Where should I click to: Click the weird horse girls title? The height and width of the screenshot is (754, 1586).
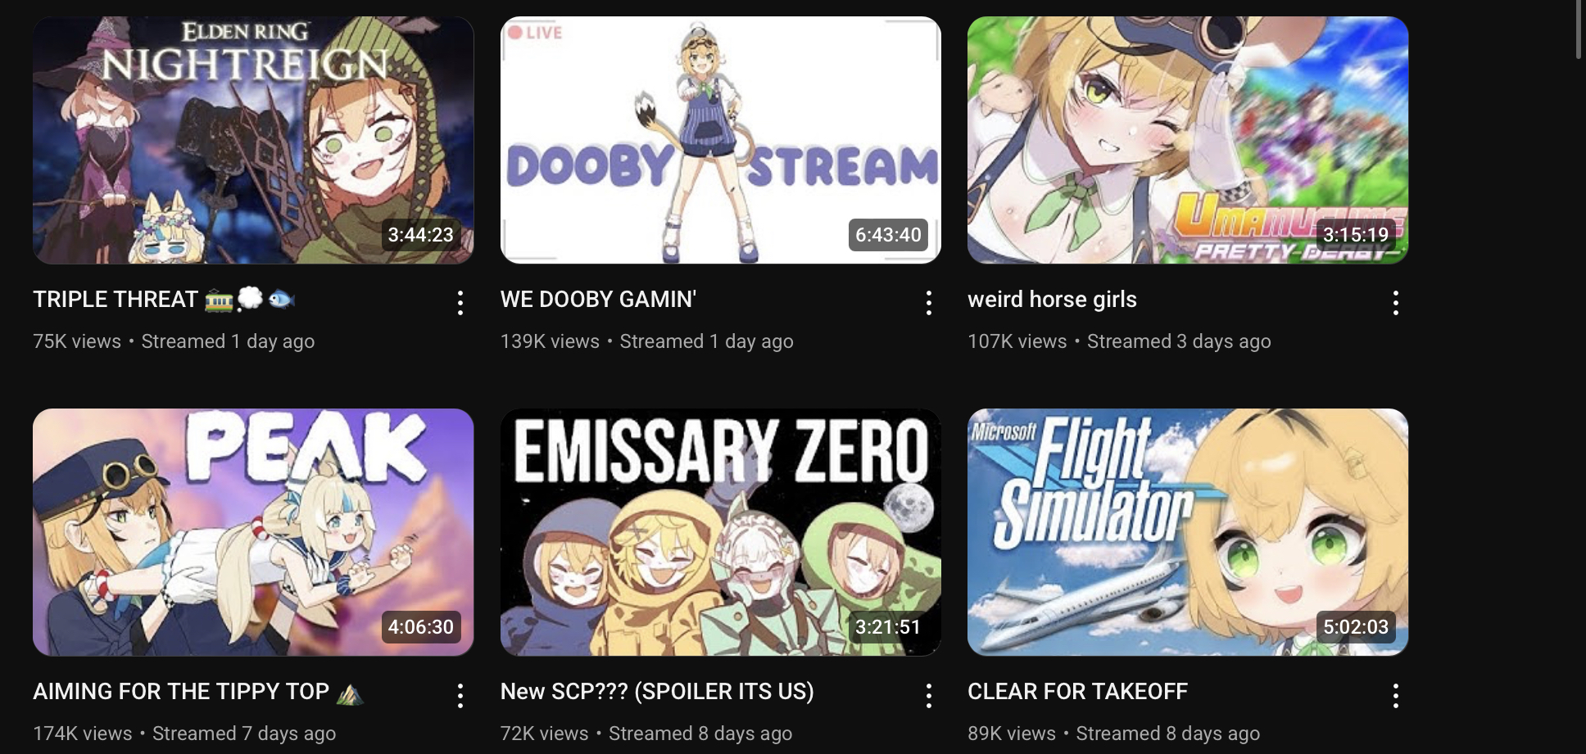1052,300
